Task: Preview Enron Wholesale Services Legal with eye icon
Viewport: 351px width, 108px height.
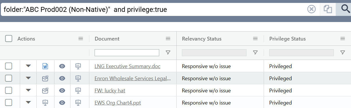Action: click(x=62, y=78)
